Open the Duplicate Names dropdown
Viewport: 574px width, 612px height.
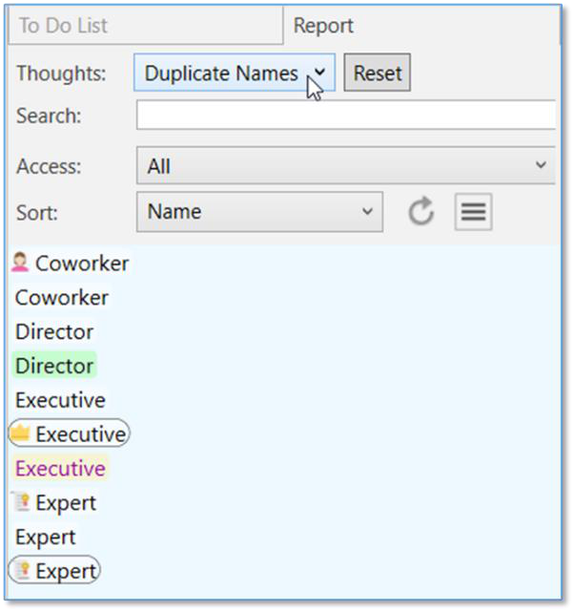[234, 74]
